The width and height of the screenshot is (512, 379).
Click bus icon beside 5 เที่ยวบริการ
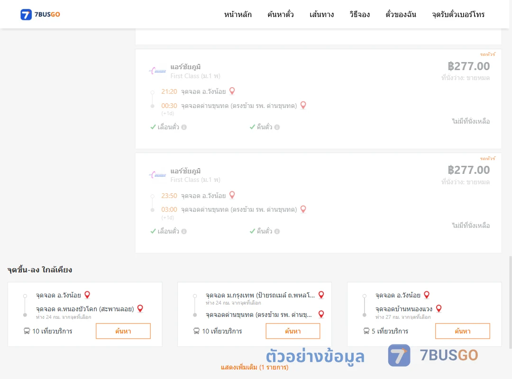point(366,331)
